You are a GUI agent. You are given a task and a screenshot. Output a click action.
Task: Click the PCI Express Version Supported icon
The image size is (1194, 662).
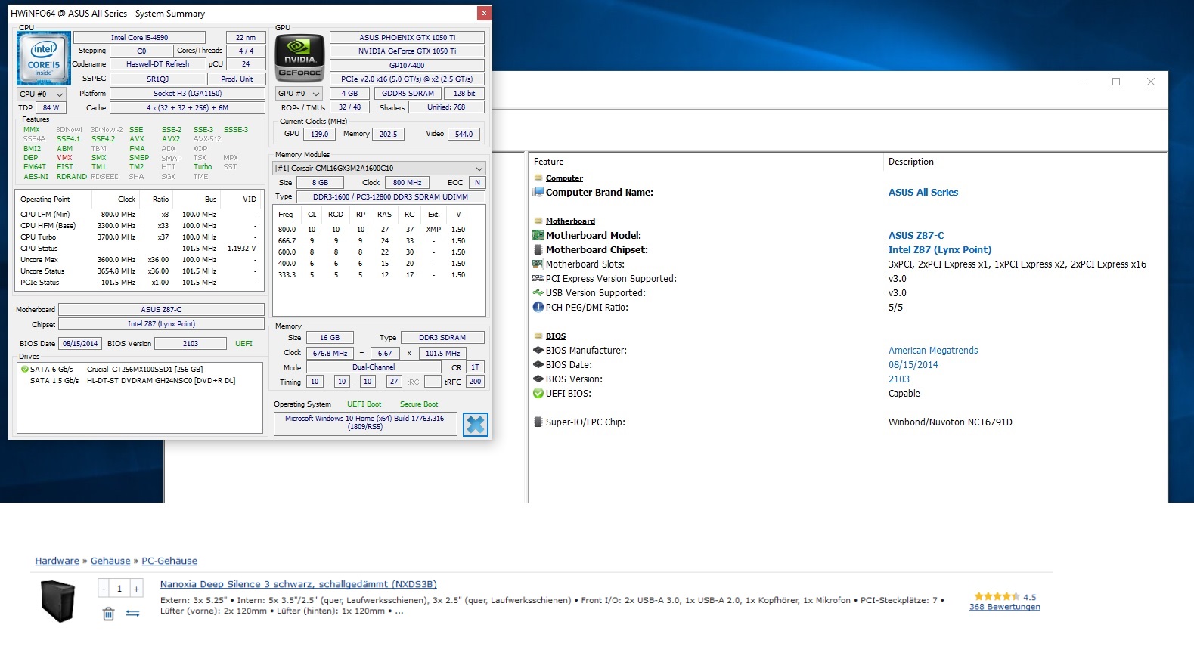(x=538, y=278)
